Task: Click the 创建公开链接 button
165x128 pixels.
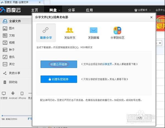Action: (x=59, y=64)
